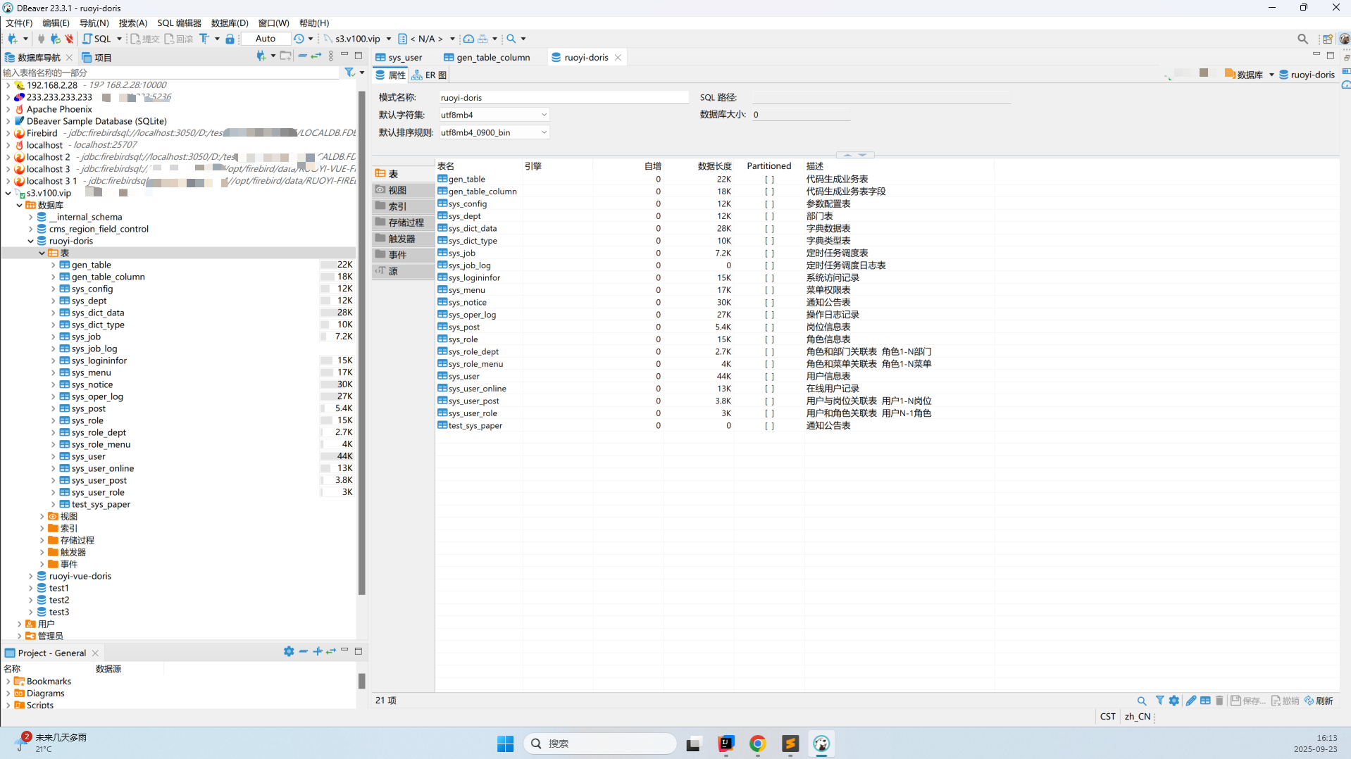The image size is (1351, 759).
Task: Toggle Partitioned checkbox for sys_user row
Action: click(769, 377)
